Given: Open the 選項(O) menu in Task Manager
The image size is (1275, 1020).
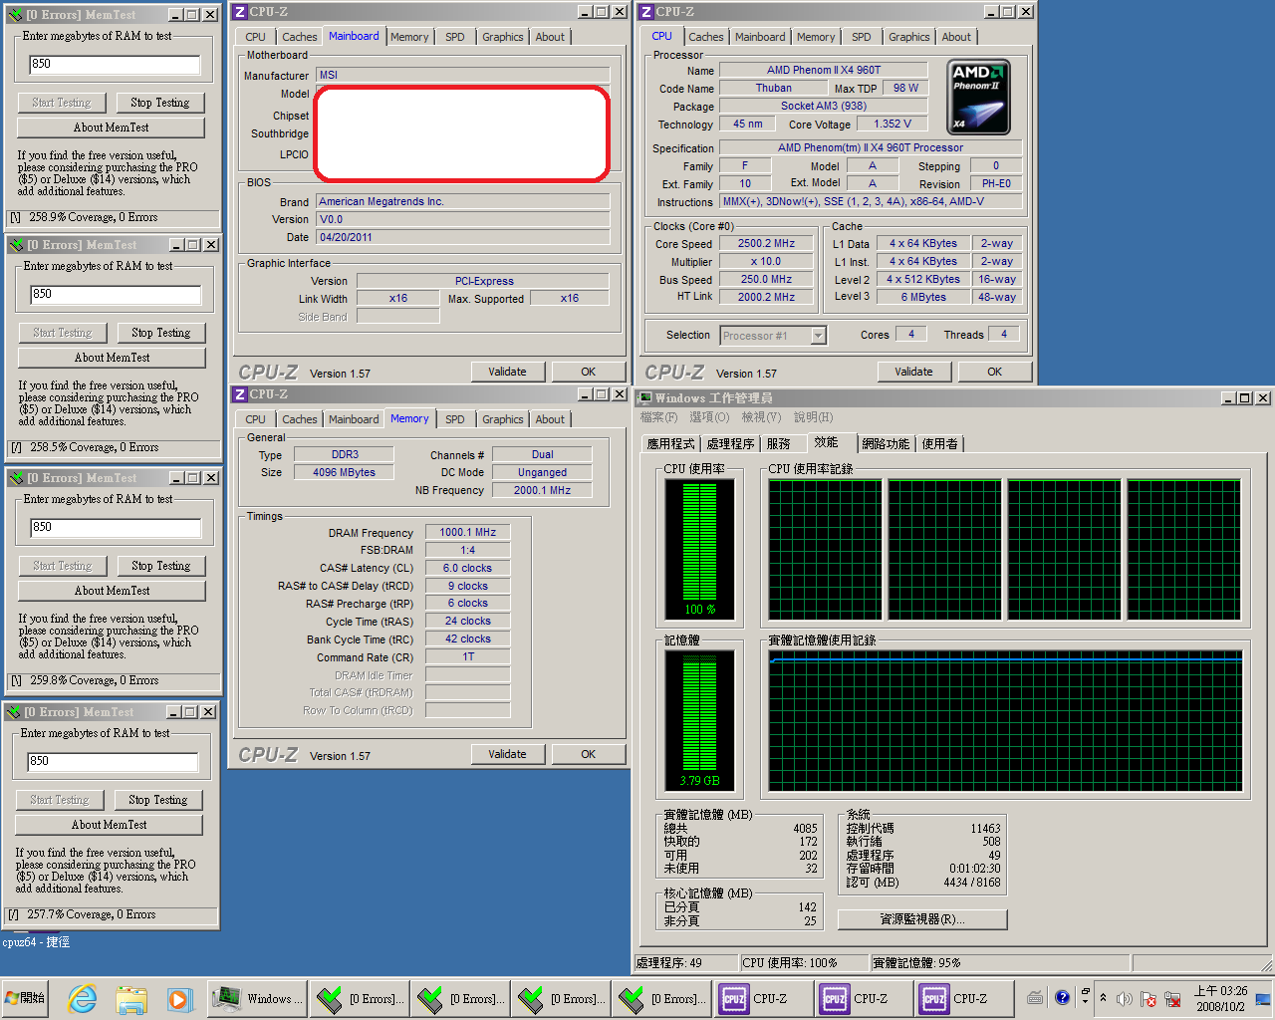Looking at the screenshot, I should 709,417.
